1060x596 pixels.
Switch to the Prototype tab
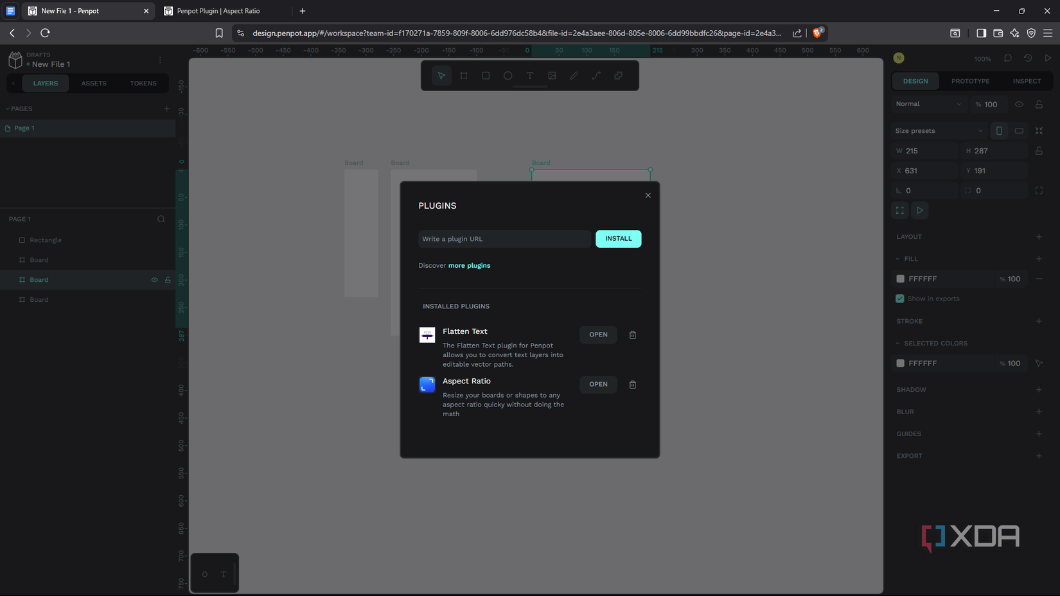click(x=970, y=81)
